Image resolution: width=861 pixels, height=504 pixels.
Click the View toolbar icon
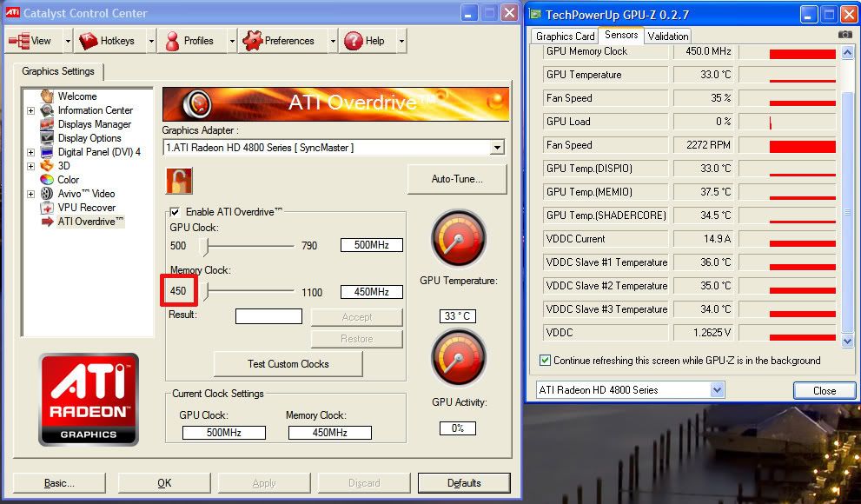pos(20,41)
